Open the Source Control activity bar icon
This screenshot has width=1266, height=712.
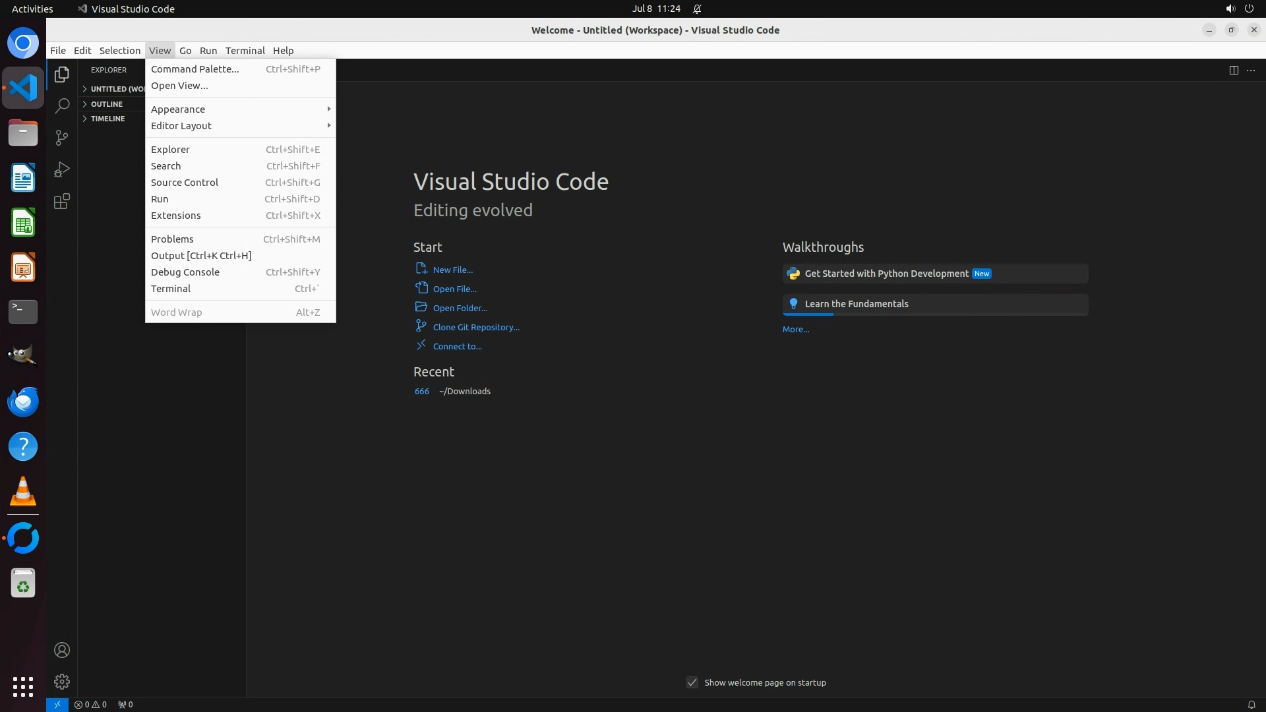pyautogui.click(x=62, y=138)
